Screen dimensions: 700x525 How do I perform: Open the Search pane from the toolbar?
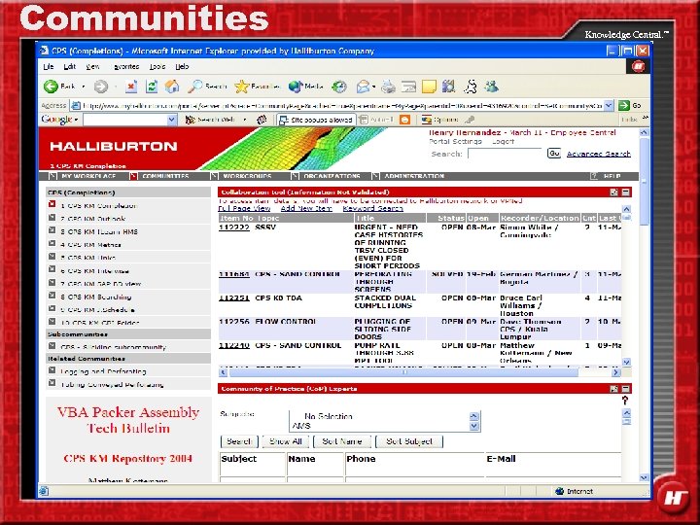point(208,87)
